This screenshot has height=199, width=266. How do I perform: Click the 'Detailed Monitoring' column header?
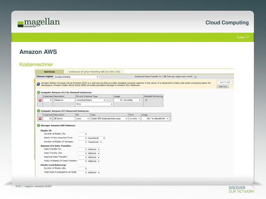pyautogui.click(x=153, y=96)
